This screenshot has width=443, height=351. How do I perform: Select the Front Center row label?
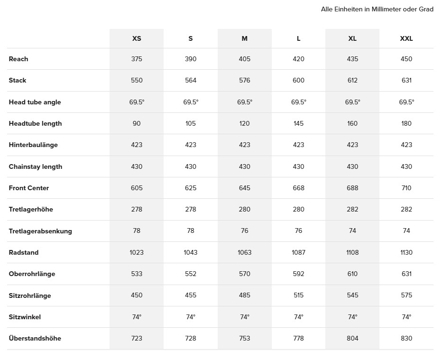(x=29, y=188)
